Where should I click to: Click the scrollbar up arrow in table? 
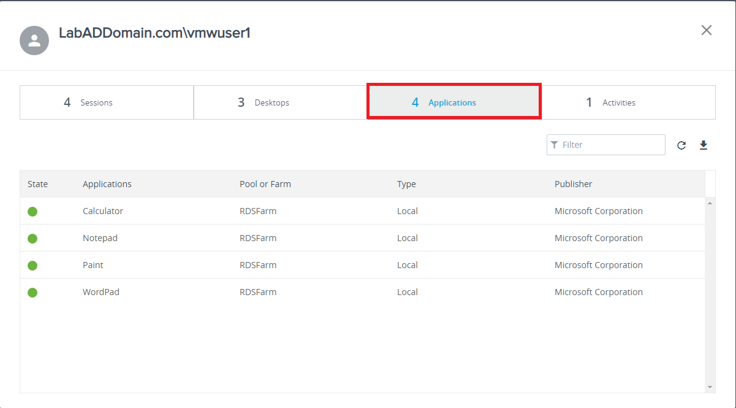710,203
